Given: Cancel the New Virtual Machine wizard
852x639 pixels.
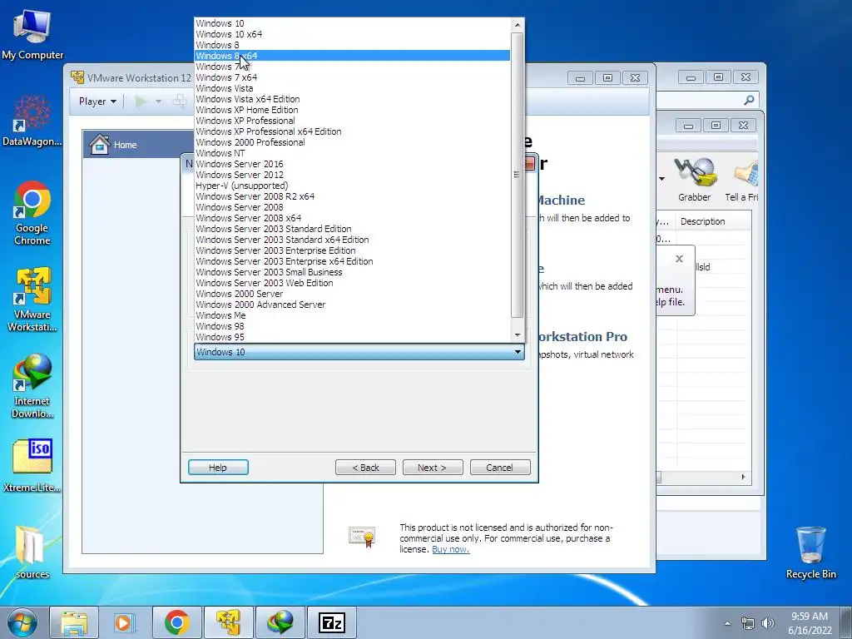Looking at the screenshot, I should (500, 468).
